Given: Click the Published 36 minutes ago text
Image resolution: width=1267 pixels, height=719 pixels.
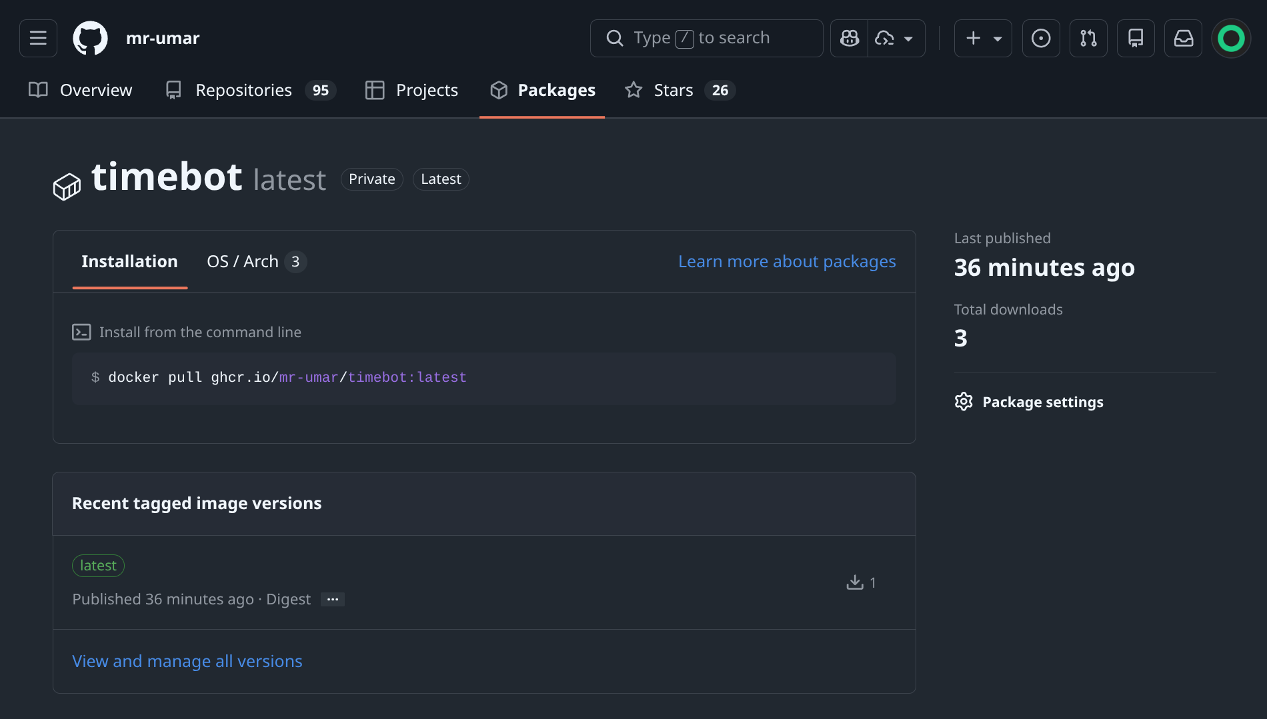Looking at the screenshot, I should pos(163,599).
